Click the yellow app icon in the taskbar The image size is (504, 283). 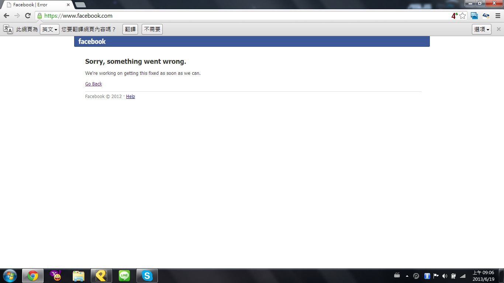click(x=101, y=276)
